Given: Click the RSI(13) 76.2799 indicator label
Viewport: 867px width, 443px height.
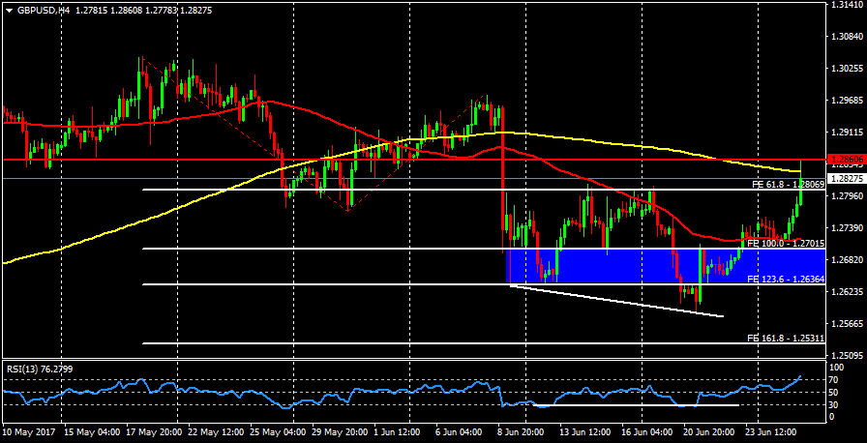Looking at the screenshot, I should 38,369.
